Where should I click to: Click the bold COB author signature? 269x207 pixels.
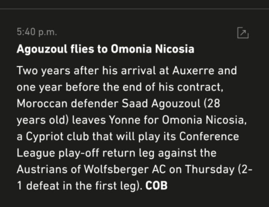click(x=156, y=186)
